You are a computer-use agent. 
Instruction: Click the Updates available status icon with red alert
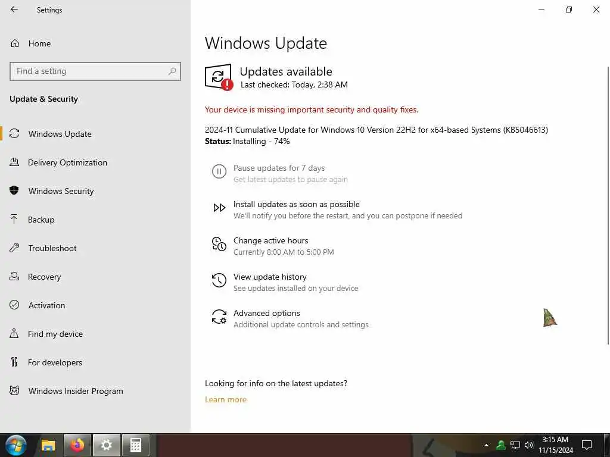click(219, 77)
